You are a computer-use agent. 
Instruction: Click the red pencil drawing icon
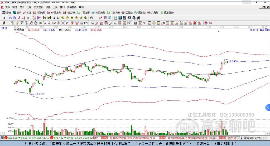4,23
